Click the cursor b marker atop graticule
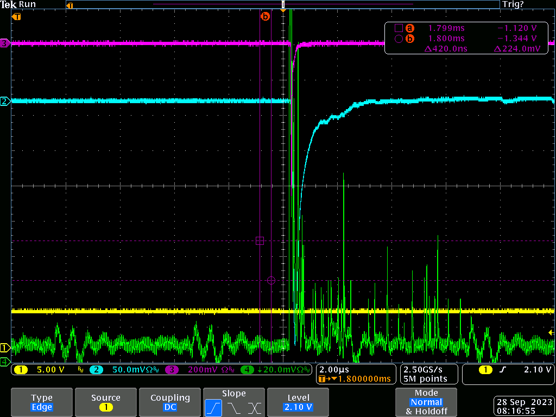Image resolution: width=556 pixels, height=417 pixels. [x=265, y=17]
